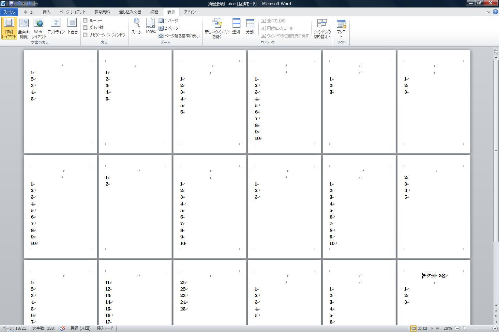Select Draft view in status bar
This screenshot has width=499, height=332.
click(x=437, y=328)
